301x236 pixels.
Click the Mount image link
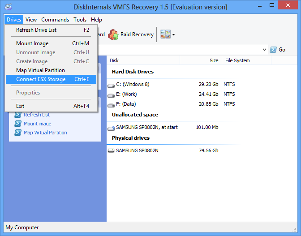point(38,124)
